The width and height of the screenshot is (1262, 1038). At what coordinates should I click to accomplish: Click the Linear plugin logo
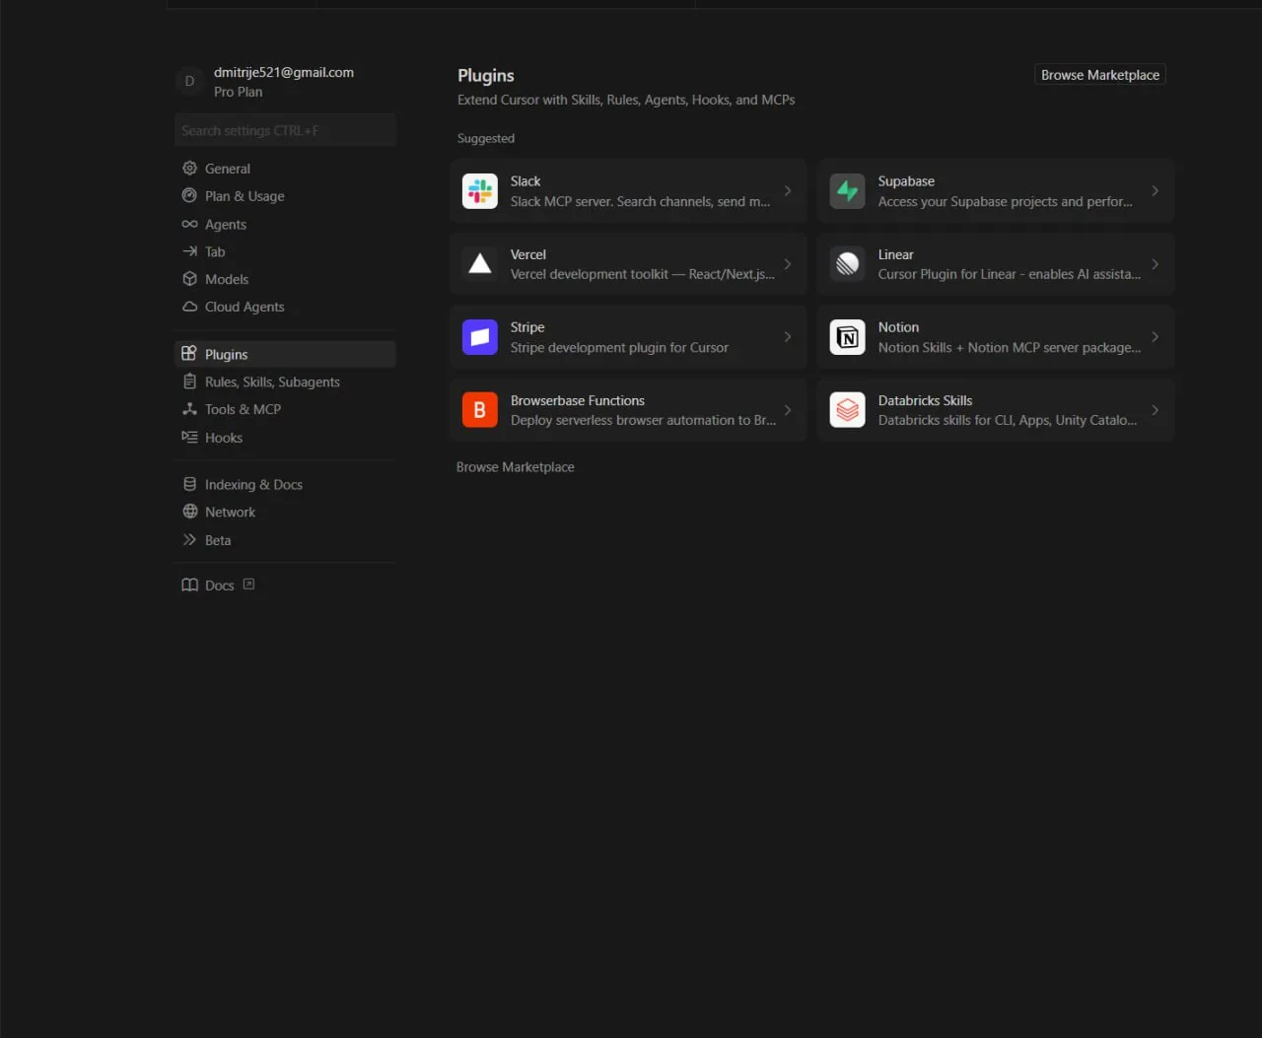coord(848,264)
